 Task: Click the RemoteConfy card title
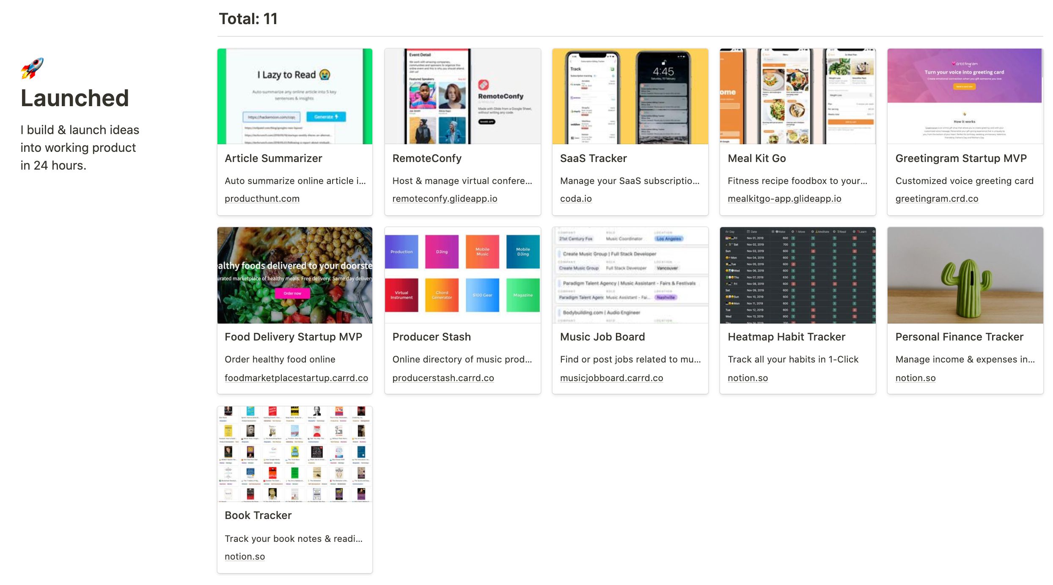[427, 158]
